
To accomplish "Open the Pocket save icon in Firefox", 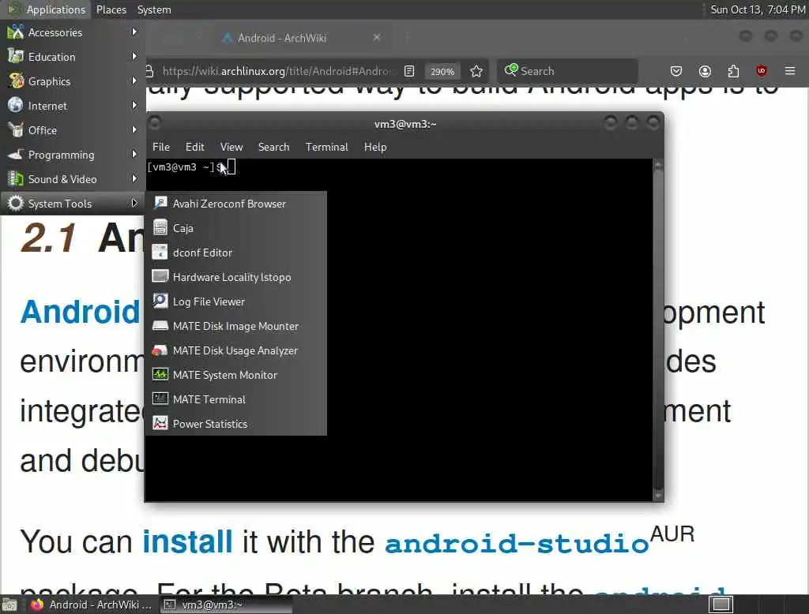I will (676, 71).
